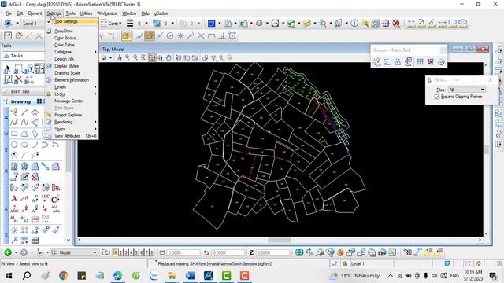Click the Element Information i icon in toolbar
Screen dimensions: 504x283
pyautogui.click(x=354, y=23)
